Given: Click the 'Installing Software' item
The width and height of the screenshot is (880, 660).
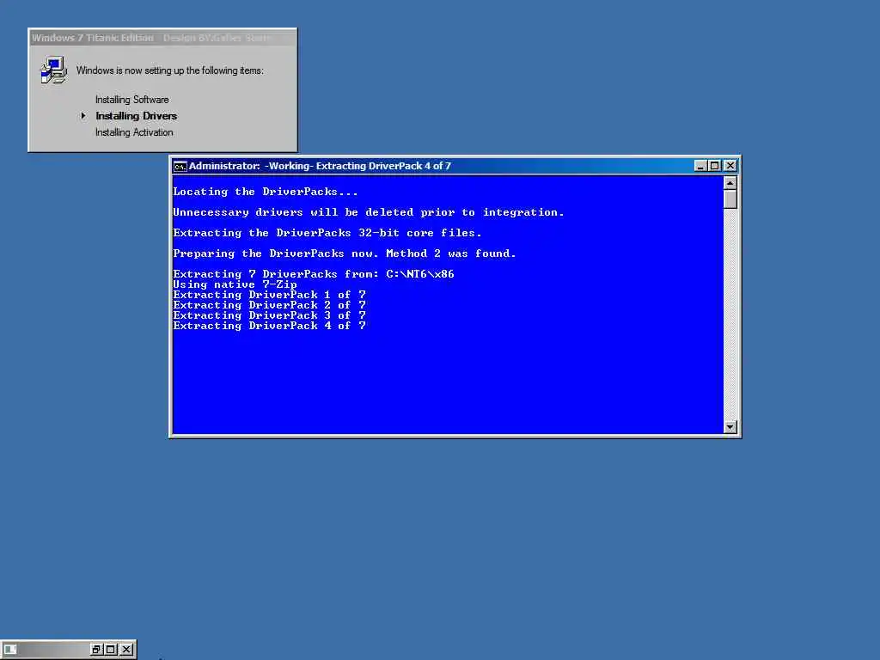Looking at the screenshot, I should [131, 100].
